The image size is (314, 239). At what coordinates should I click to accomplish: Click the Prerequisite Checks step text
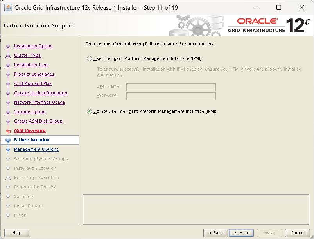pos(35,187)
